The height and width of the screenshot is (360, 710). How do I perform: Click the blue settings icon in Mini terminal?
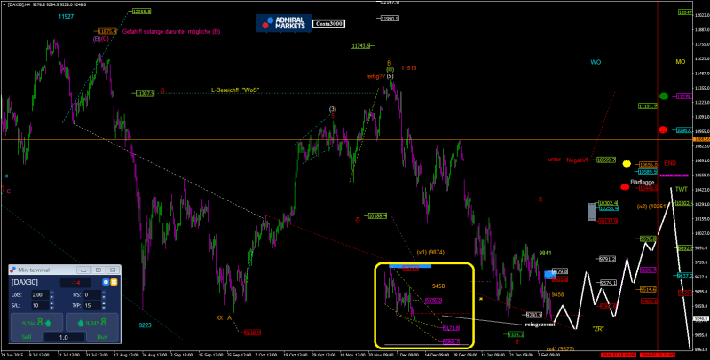pos(106,282)
